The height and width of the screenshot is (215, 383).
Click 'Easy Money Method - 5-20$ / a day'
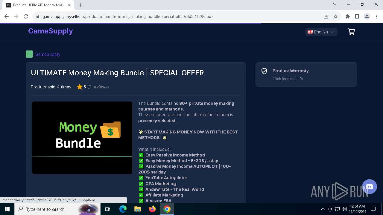(182, 161)
